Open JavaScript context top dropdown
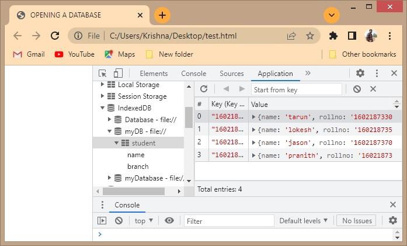Screen dimensions: 407x246 pos(144,220)
